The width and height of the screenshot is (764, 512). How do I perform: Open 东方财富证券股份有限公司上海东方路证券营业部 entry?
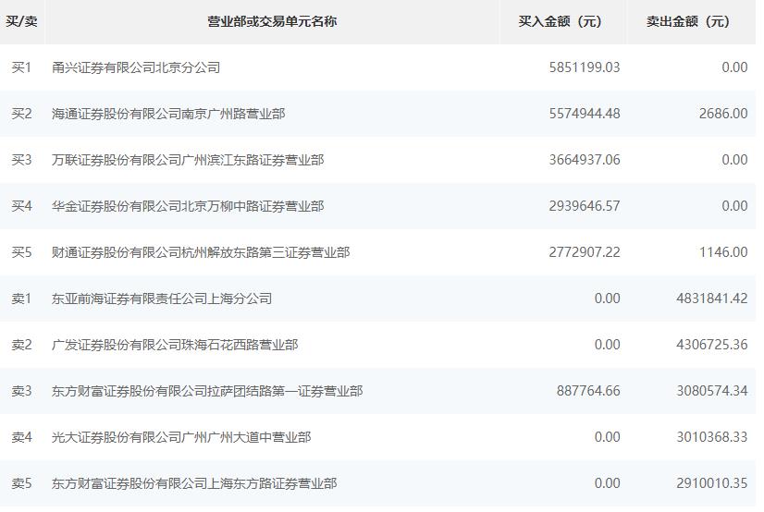(194, 483)
